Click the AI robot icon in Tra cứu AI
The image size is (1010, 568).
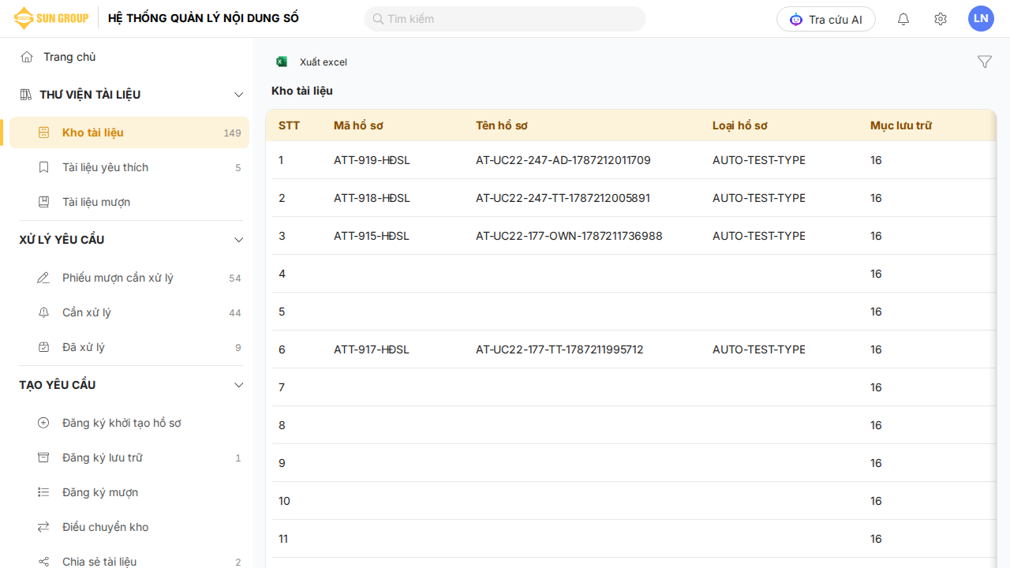click(796, 19)
